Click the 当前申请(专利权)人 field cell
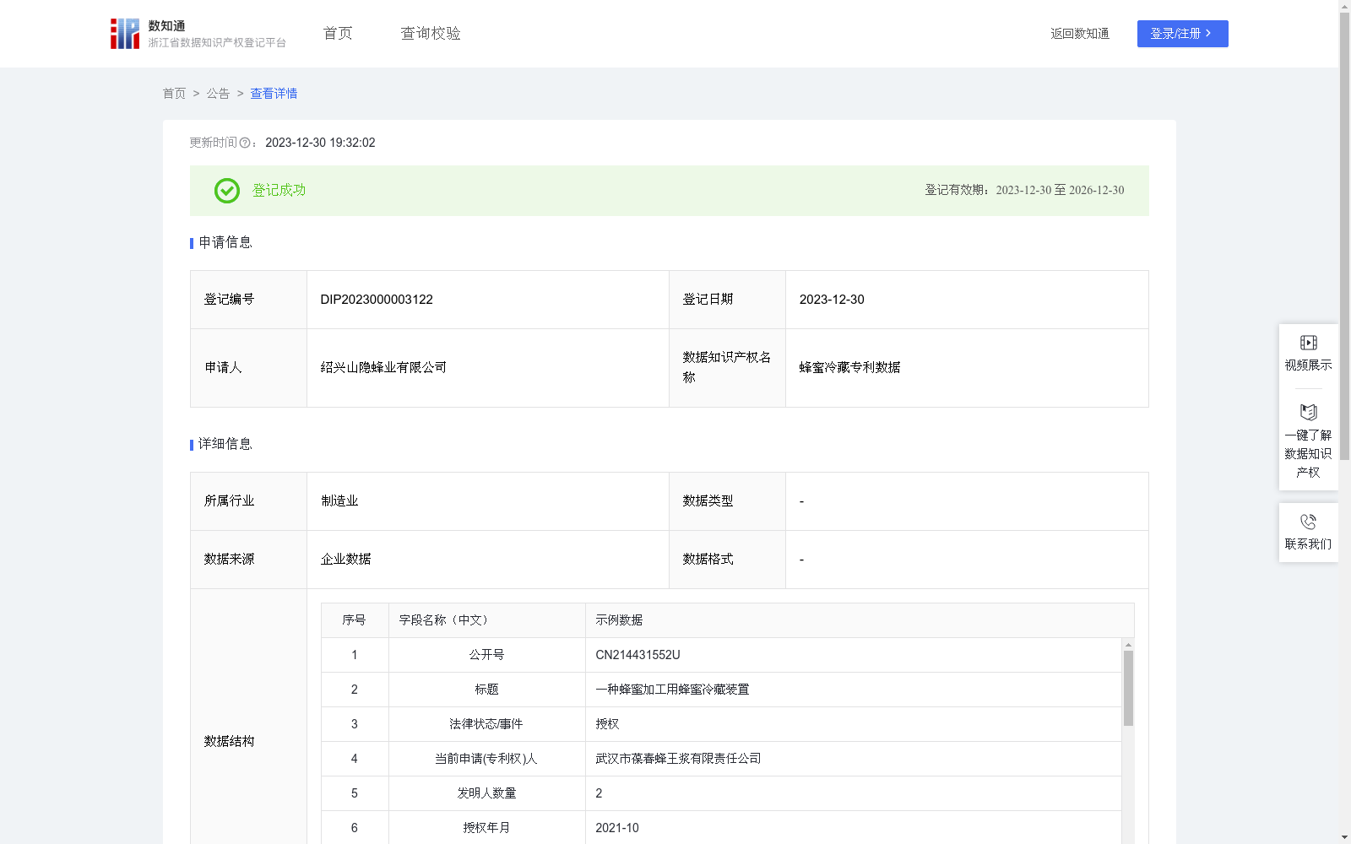 point(486,759)
